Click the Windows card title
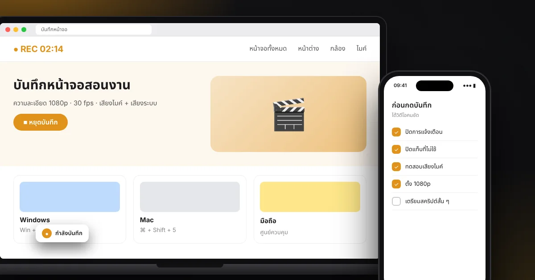 [x=35, y=220]
